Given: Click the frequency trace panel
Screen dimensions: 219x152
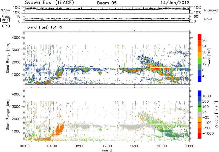Looking at the screenshot, I should (x=107, y=19).
